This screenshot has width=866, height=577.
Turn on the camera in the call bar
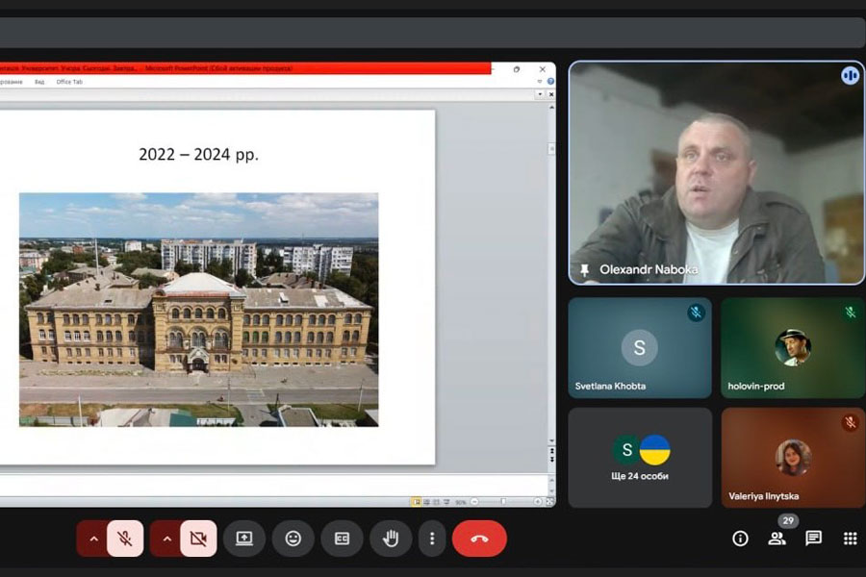pos(198,539)
